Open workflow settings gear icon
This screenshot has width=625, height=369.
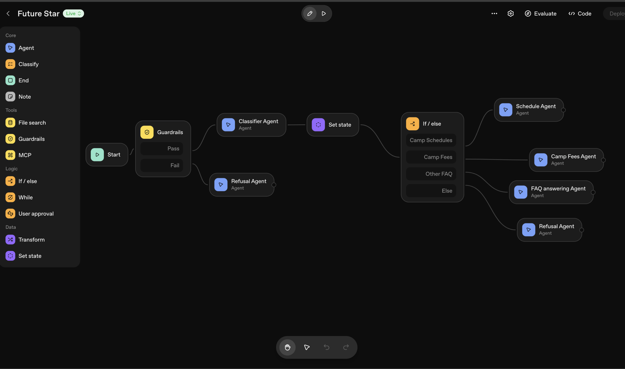pos(511,14)
